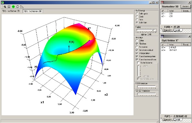This screenshot has width=192, height=123.
Task: Switch to the F(X) Isoflächen 2D tab
Action: click(x=11, y=11)
